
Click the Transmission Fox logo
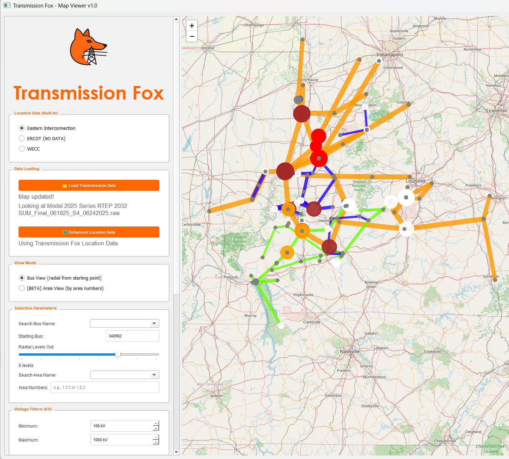point(88,46)
